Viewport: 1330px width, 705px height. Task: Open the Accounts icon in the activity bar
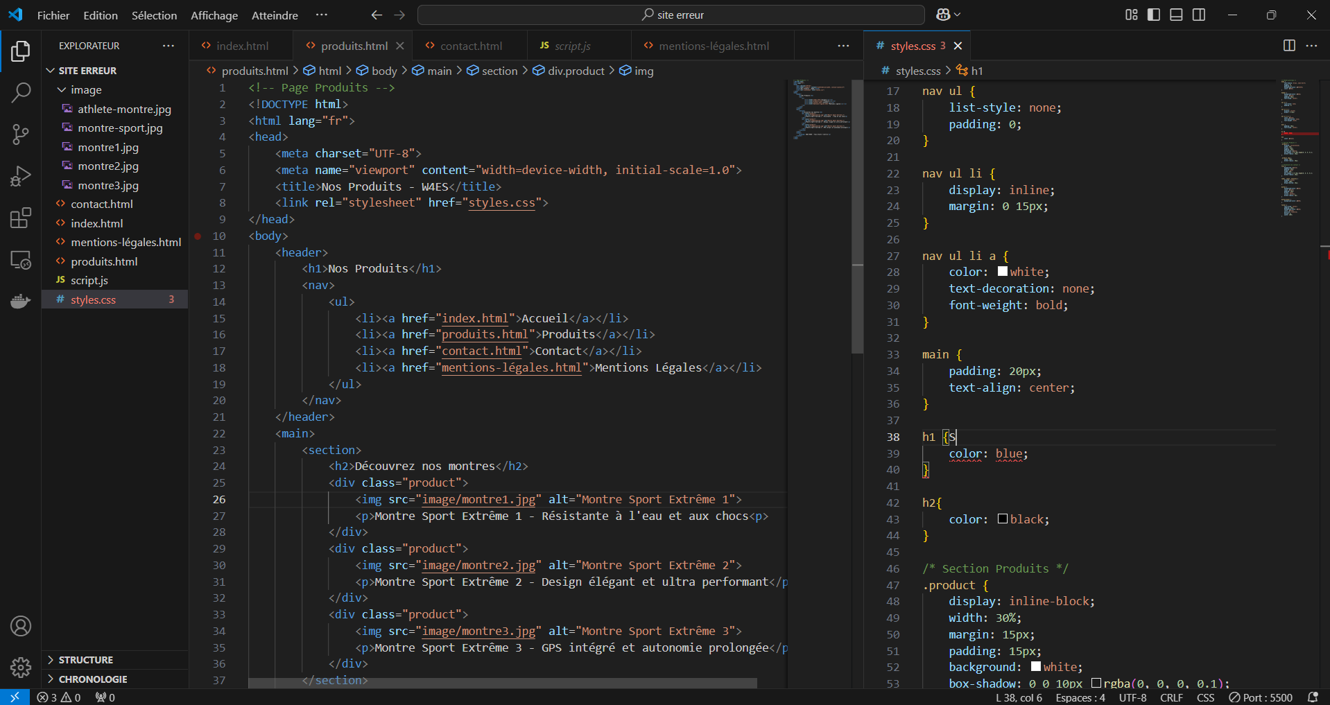point(21,626)
